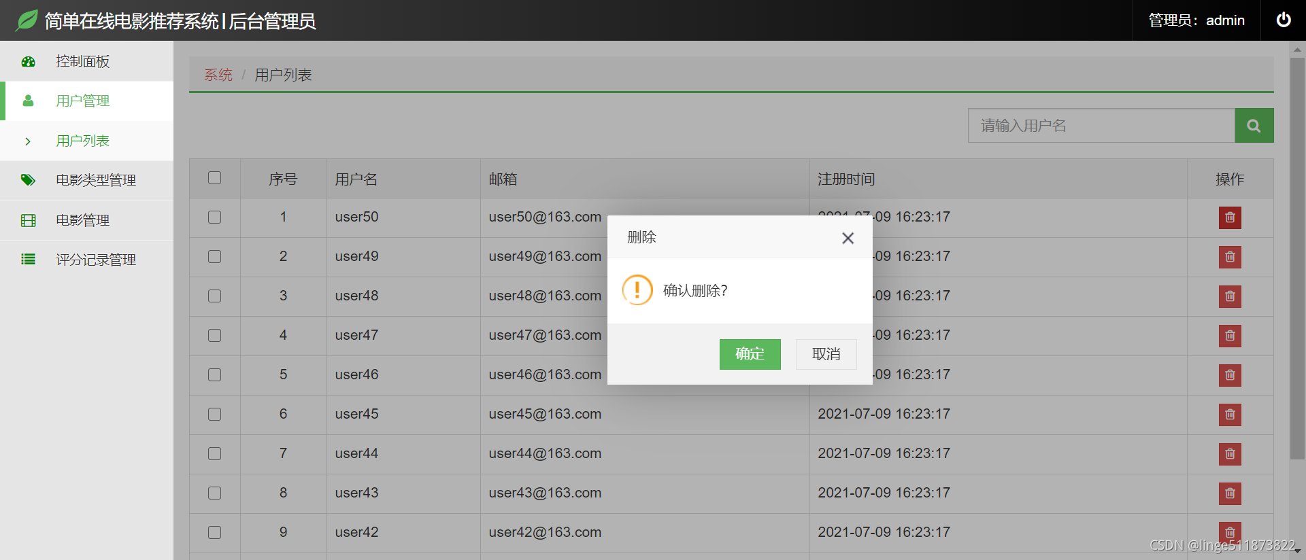This screenshot has height=560, width=1306.
Task: Click the 系统 breadcrumb link
Action: pyautogui.click(x=218, y=75)
